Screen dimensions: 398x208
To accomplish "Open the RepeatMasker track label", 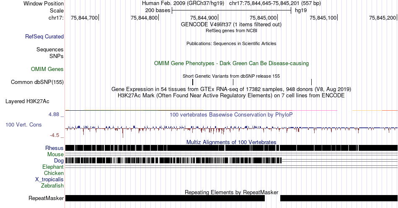I will pyautogui.click(x=46, y=198).
